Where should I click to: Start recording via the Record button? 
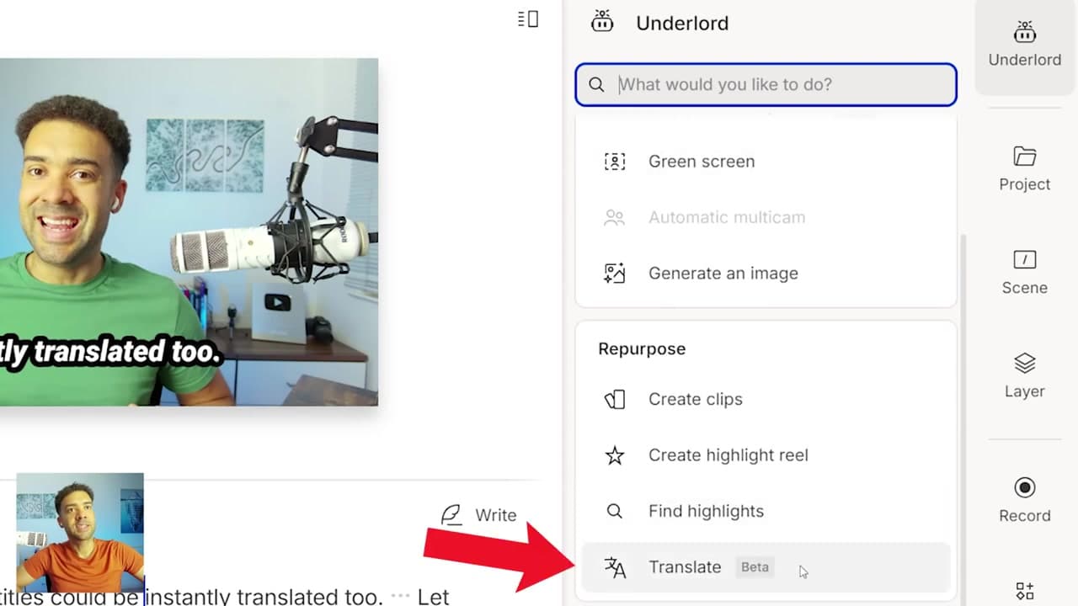click(1024, 500)
